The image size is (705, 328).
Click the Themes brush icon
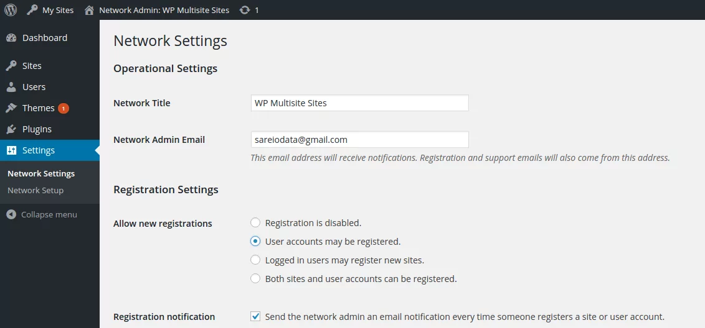pos(11,108)
